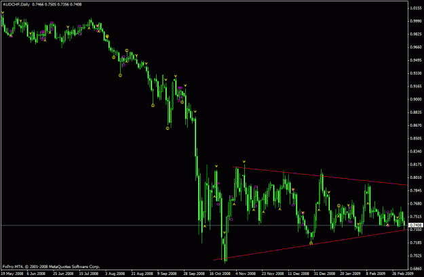424x277 pixels.
Task: Click the 0.8835 price axis label
Action: (x=416, y=112)
